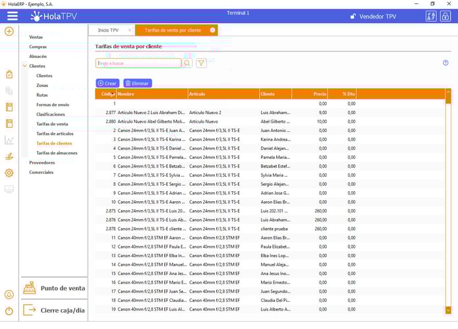The image size is (458, 329).
Task: Select row 2.878 cliente prueba
Action: 270,229
